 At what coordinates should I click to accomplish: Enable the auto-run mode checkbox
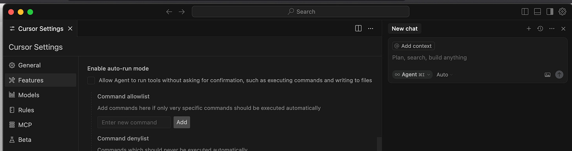[91, 81]
